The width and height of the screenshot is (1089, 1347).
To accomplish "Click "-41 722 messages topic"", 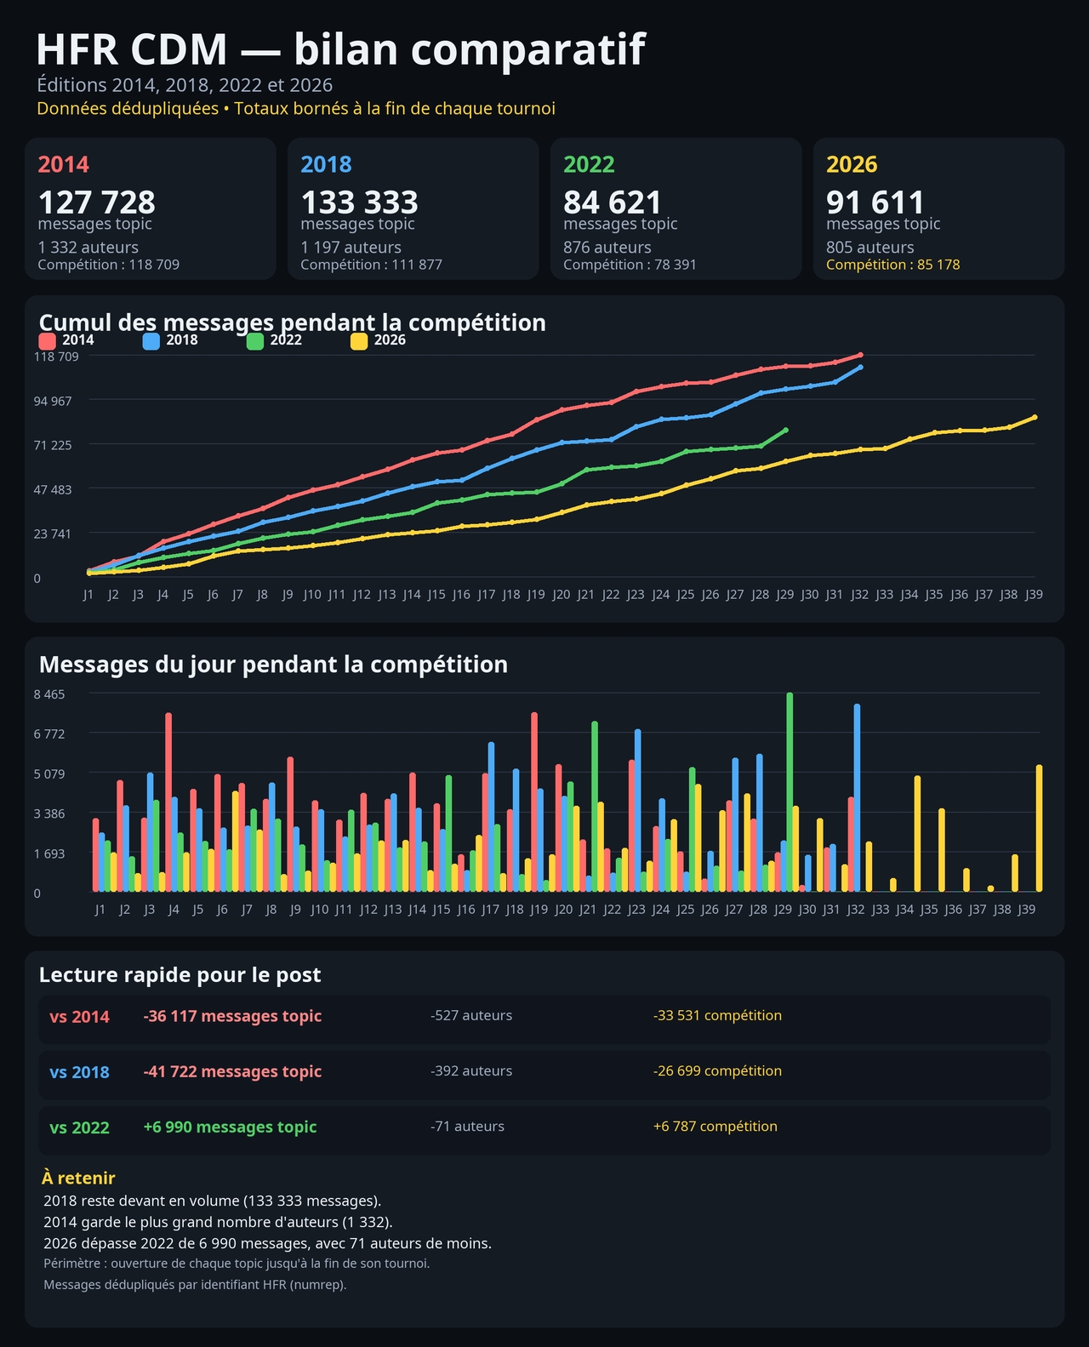I will pyautogui.click(x=232, y=1071).
